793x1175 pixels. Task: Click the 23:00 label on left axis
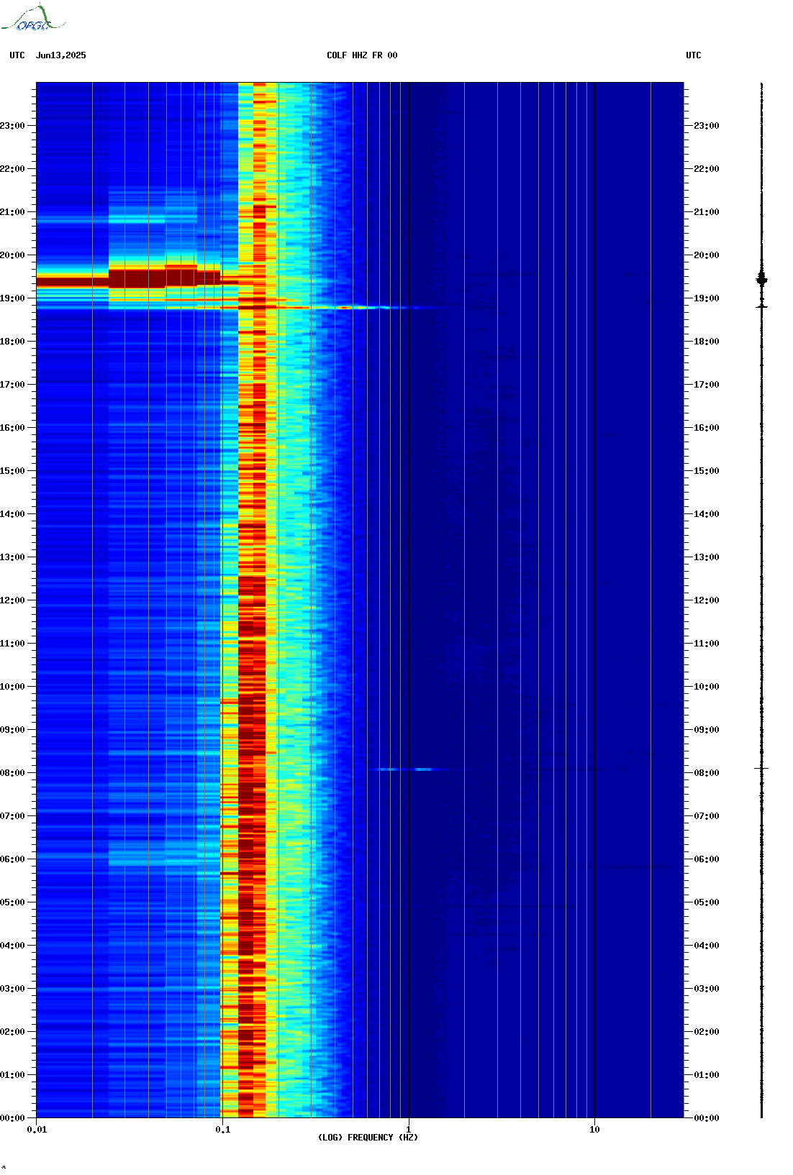(x=12, y=126)
